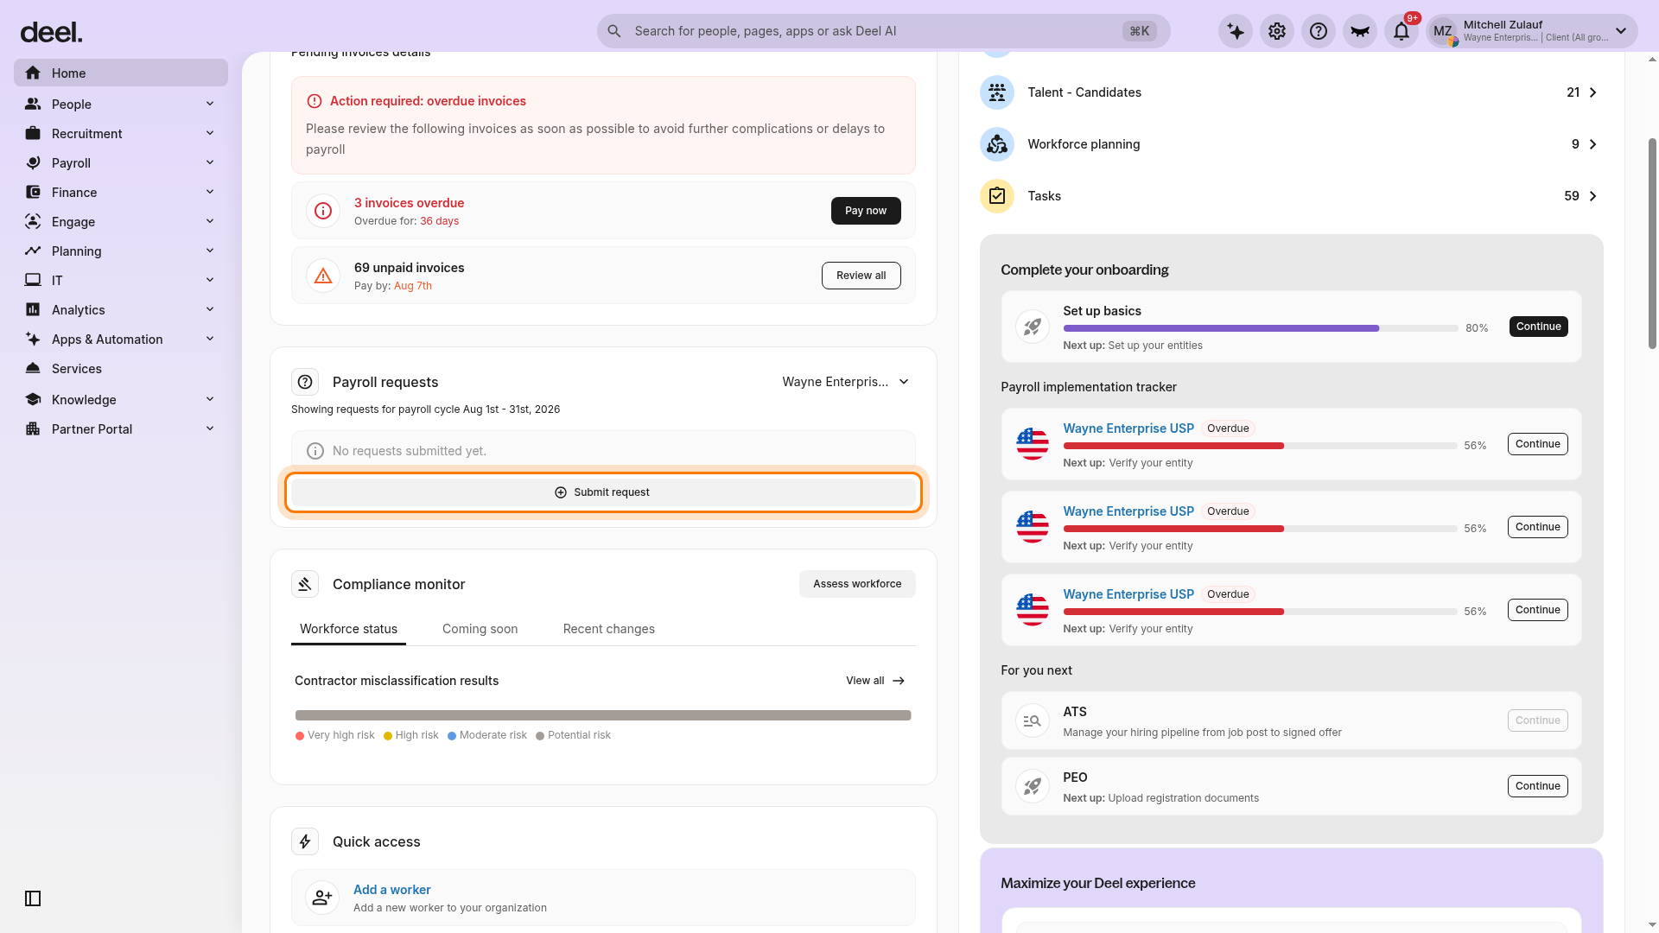Screen dimensions: 1659x933
Task: Click the Very high risk legend dot
Action: click(x=300, y=736)
